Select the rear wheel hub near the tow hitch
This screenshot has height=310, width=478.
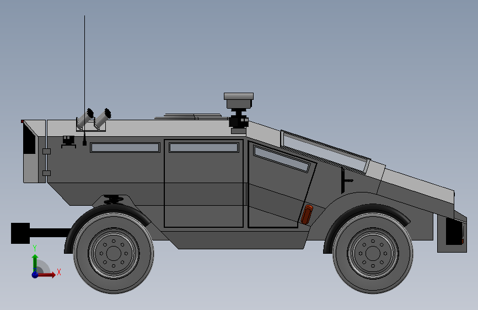pyautogui.click(x=114, y=253)
